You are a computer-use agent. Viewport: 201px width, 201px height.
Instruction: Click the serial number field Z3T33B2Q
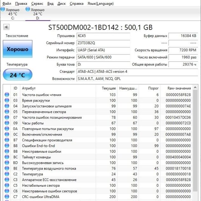pos(103,43)
